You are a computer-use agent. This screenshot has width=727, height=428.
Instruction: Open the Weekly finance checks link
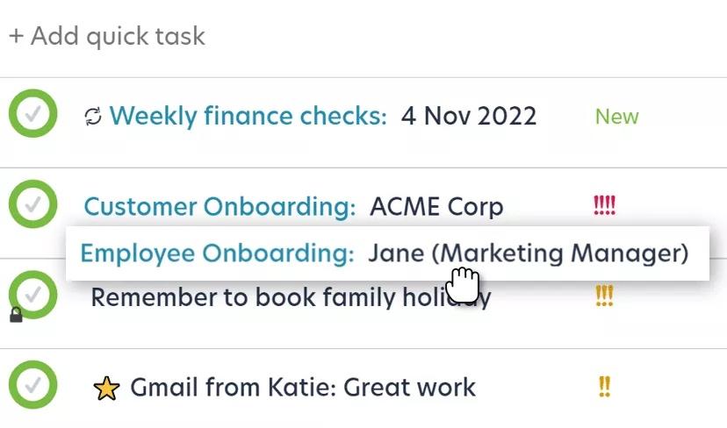pos(248,116)
